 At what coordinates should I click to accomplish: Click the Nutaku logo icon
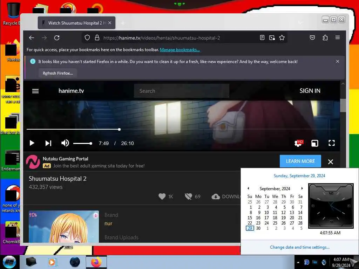(x=33, y=162)
